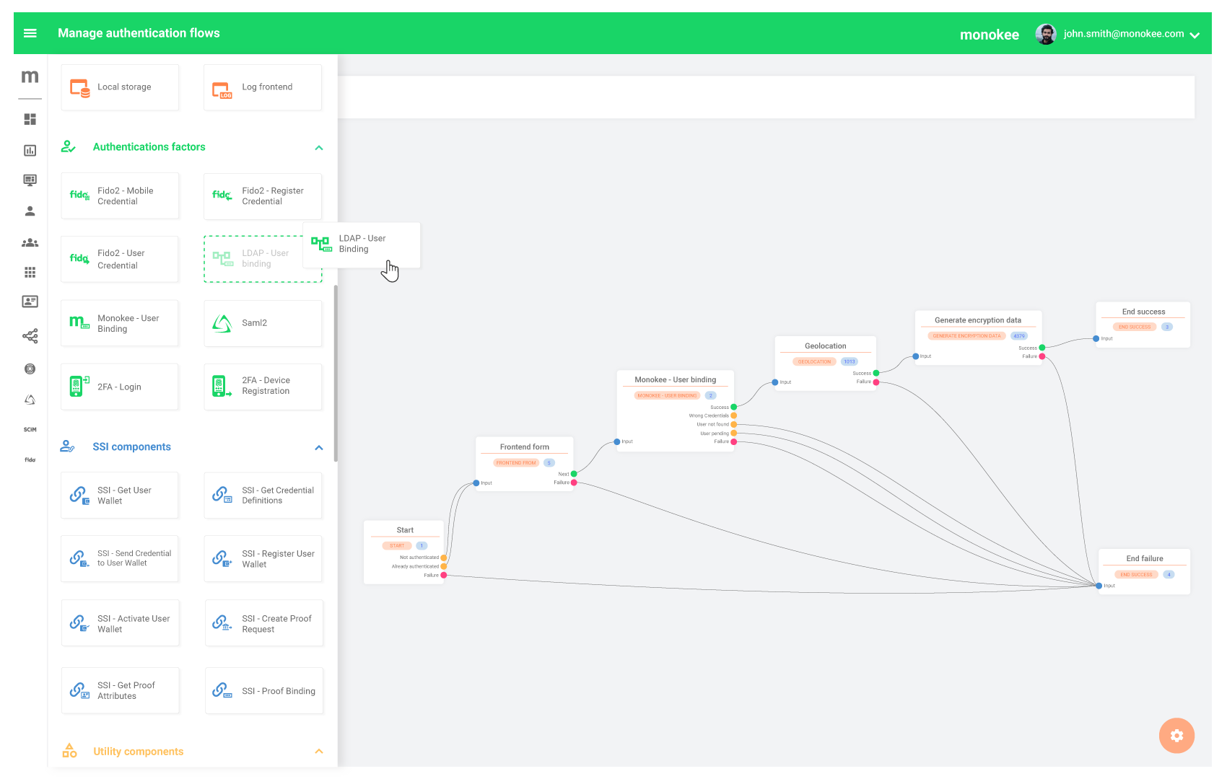Click the monokee m logo in the sidebar

(30, 76)
